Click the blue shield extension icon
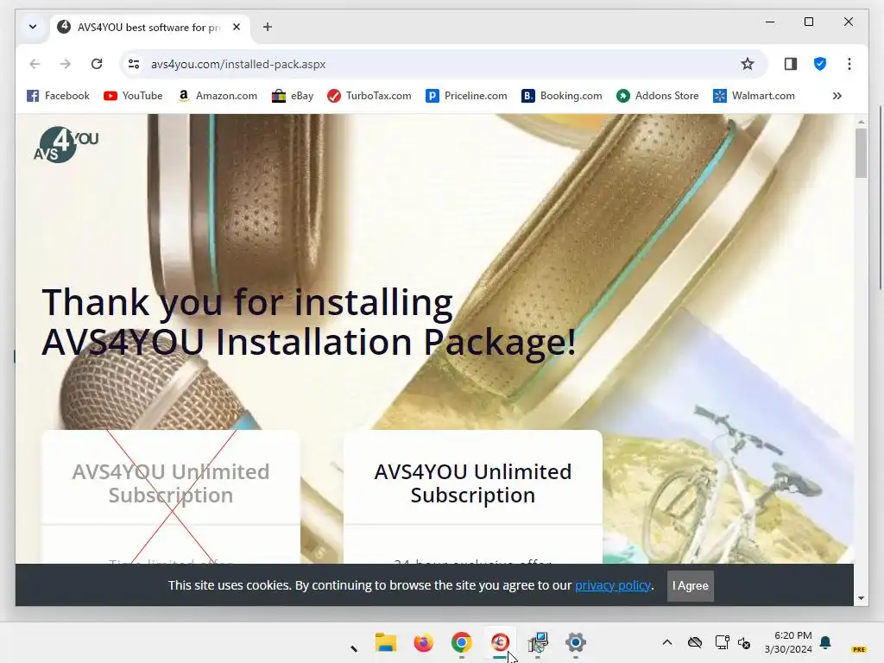This screenshot has width=884, height=663. (820, 64)
